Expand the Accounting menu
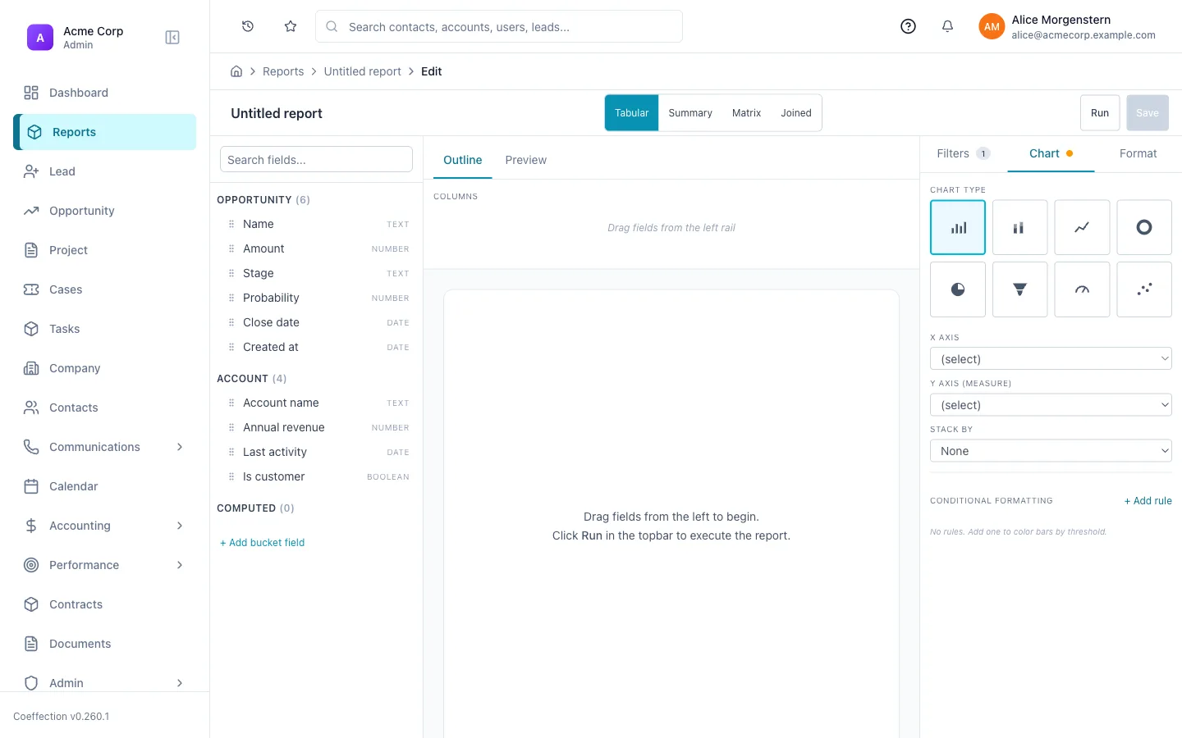Screen dimensions: 1182x738 coord(105,526)
